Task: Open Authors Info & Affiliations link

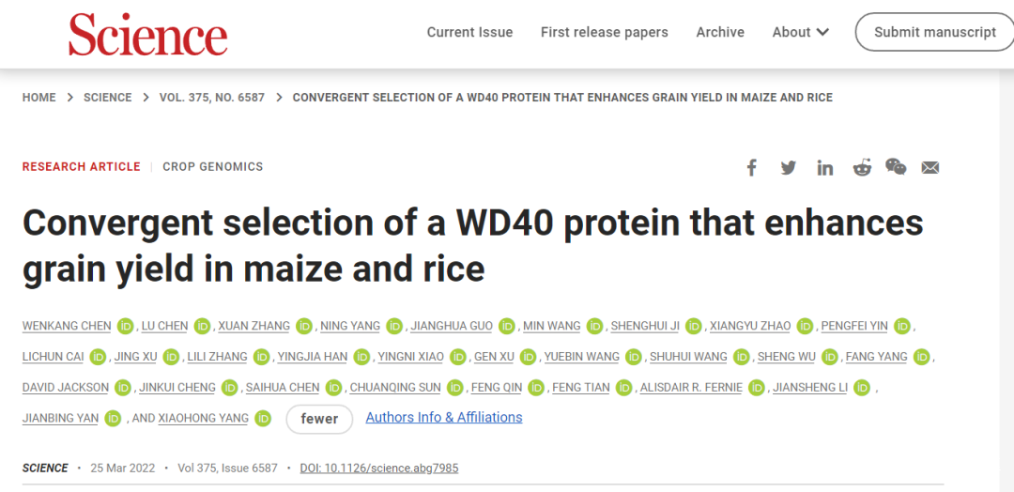Action: coord(444,417)
